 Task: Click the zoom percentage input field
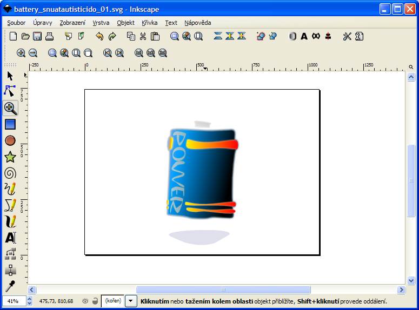(14, 301)
